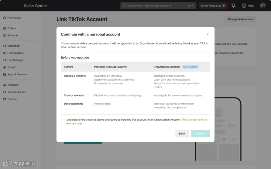
Task: Click the Link TikTok Account page heading
Action: [x=82, y=19]
